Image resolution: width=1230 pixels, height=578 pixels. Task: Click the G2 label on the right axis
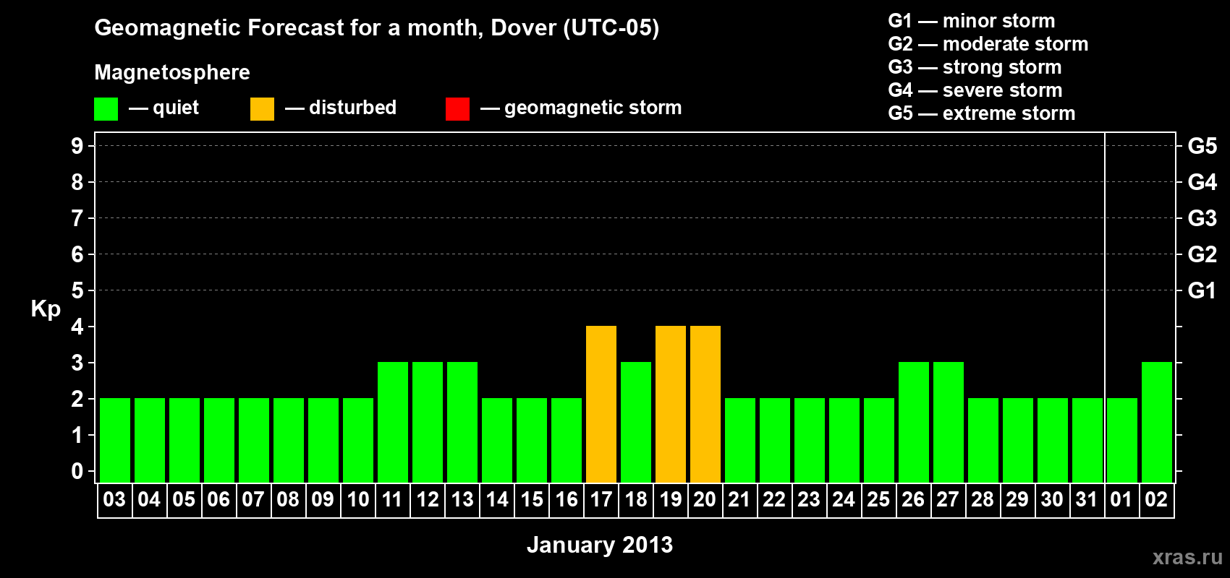(1203, 254)
